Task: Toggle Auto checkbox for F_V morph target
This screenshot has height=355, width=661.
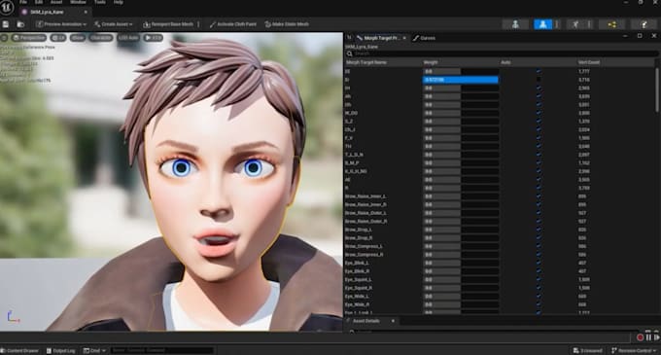Action: [x=539, y=138]
